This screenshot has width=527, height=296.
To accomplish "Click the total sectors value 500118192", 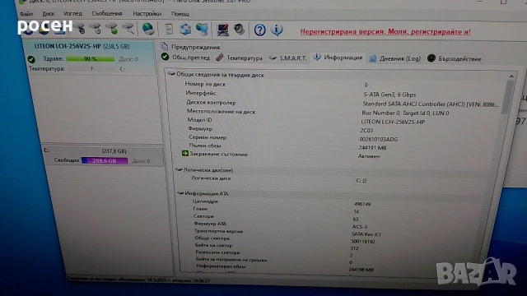I will [x=363, y=241].
